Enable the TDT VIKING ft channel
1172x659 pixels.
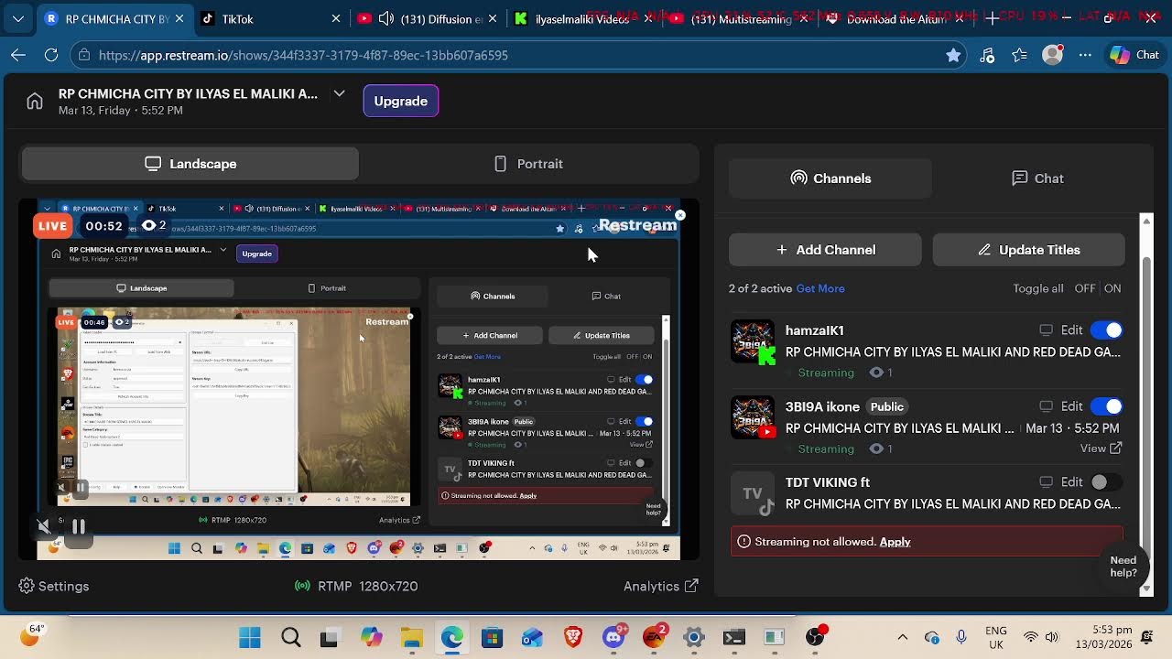click(x=1106, y=482)
